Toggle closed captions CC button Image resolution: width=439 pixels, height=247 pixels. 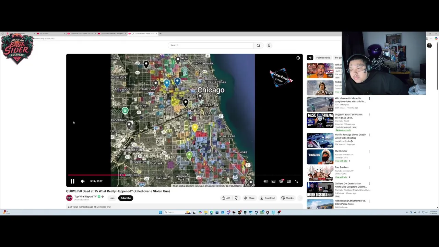click(x=273, y=181)
